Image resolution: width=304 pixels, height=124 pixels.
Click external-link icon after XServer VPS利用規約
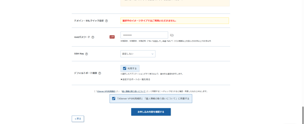tap(118, 91)
